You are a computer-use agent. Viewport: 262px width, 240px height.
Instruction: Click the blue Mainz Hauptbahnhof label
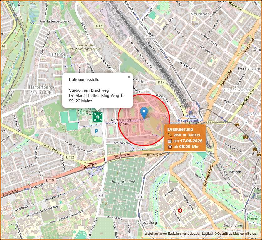click(190, 118)
